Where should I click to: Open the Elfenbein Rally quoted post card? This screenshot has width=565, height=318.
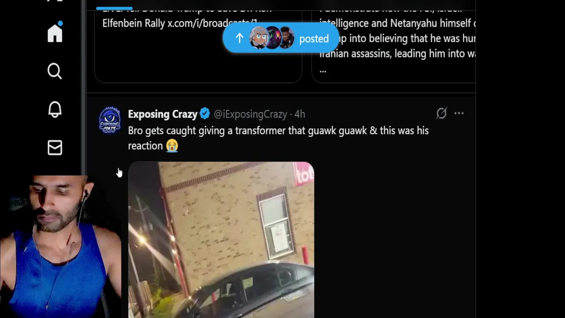coord(198,42)
